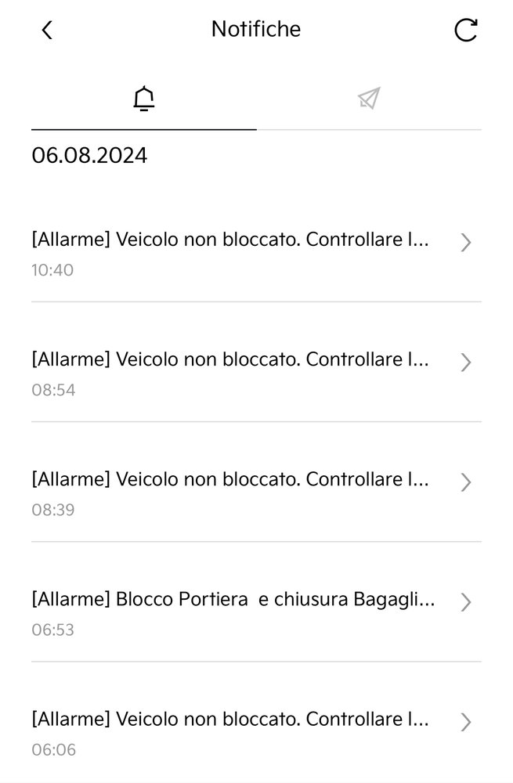Image resolution: width=513 pixels, height=783 pixels.
Task: Switch to the paper plane tab
Action: click(x=369, y=99)
